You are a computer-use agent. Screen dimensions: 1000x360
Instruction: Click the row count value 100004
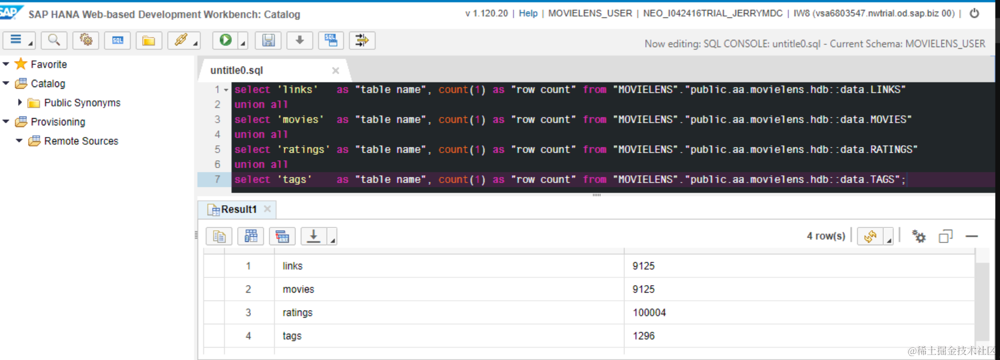[649, 312]
